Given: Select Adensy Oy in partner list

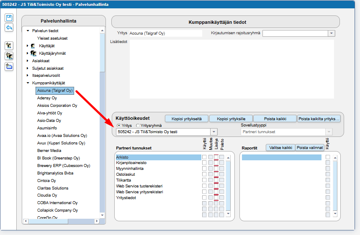Looking at the screenshot, I should (x=47, y=98).
